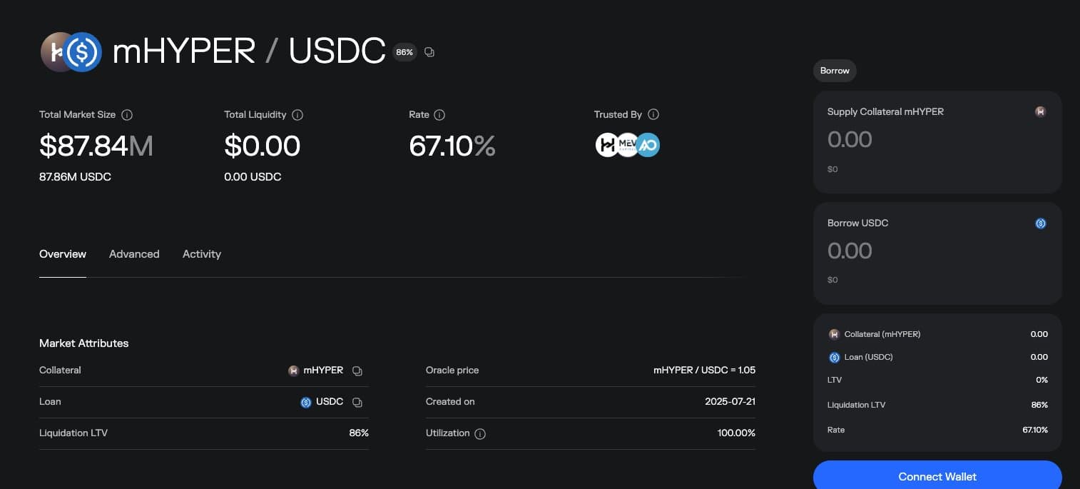Click the mHYPER token icon in Supply Collateral card

(x=1040, y=111)
